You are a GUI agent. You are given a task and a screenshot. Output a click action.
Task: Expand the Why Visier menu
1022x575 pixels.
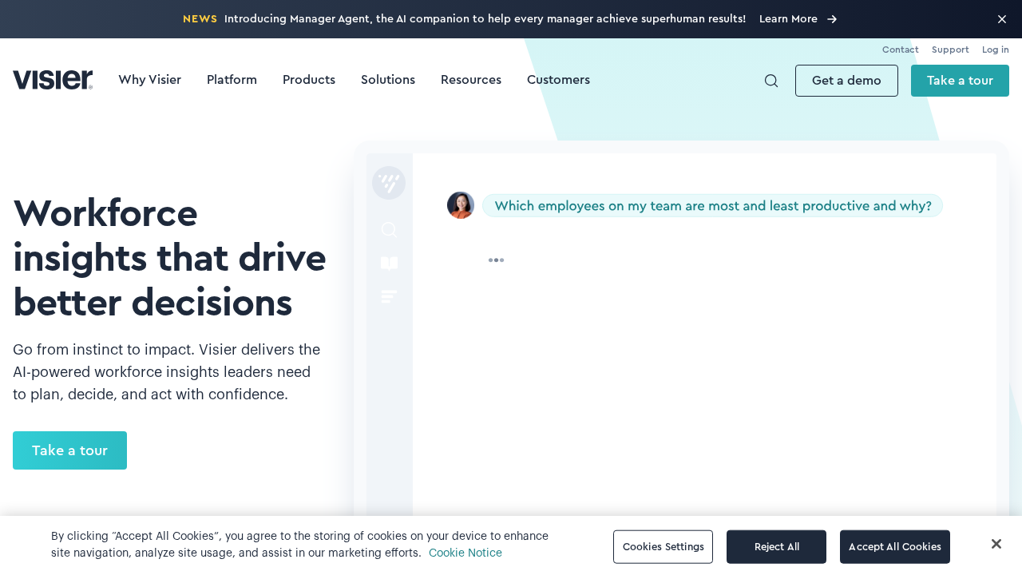tap(149, 80)
